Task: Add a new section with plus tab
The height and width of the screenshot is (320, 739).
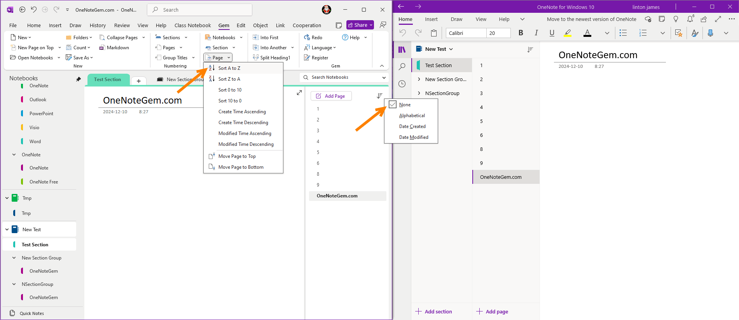Action: click(x=138, y=81)
